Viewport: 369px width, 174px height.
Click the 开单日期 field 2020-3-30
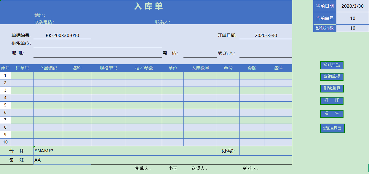click(266, 36)
